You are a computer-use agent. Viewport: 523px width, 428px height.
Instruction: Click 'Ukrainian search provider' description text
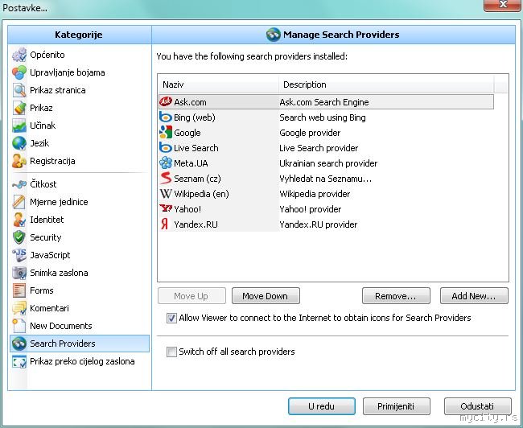coord(328,163)
